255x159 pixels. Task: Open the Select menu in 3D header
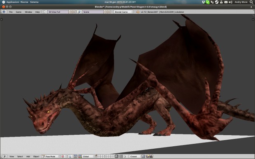20,157
